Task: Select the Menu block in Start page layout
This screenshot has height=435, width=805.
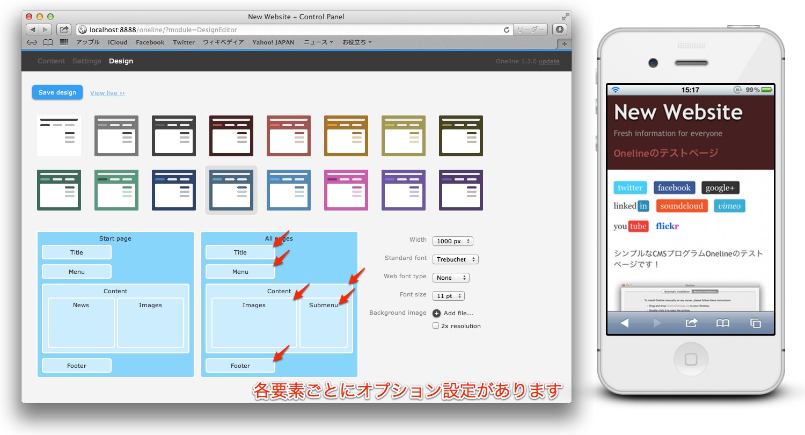Action: click(x=77, y=272)
